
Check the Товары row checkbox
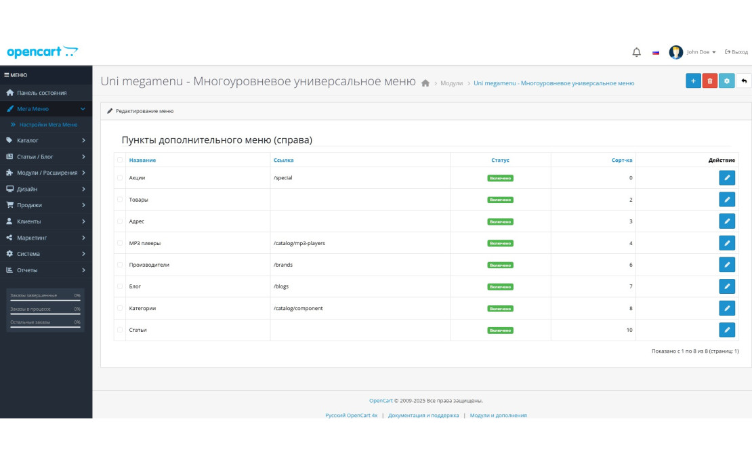tap(120, 199)
